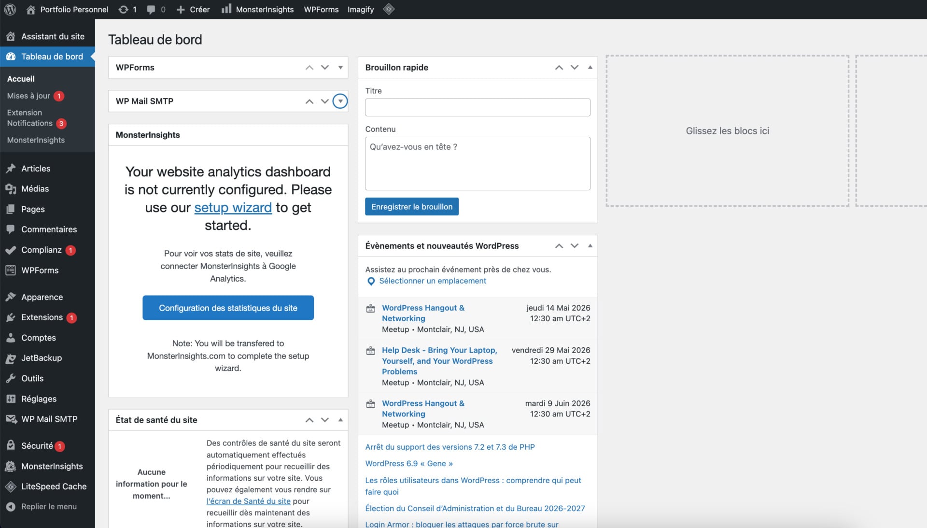Click Sélectionner un emplacement link

[x=433, y=281]
